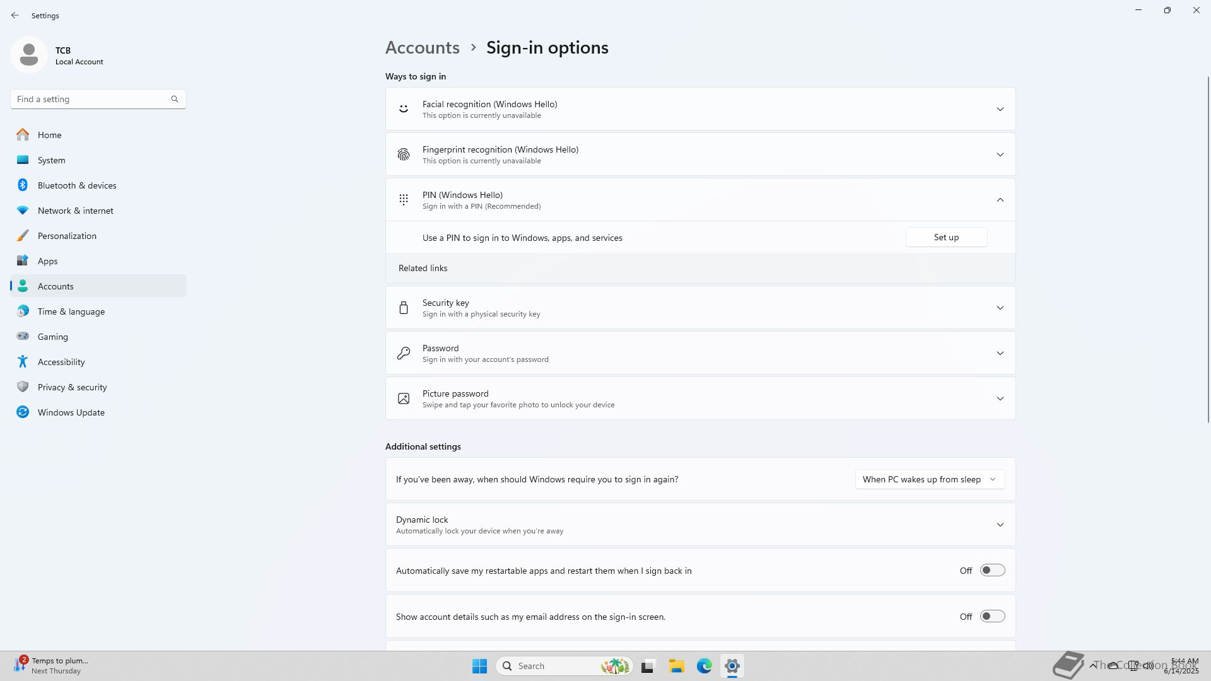Click the back arrow in Settings header
Screen dimensions: 1211x681
pyautogui.click(x=15, y=15)
